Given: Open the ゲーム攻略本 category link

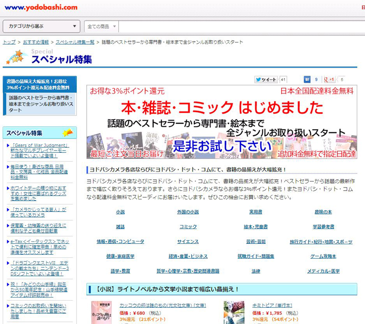Looking at the screenshot, I should point(323,256).
